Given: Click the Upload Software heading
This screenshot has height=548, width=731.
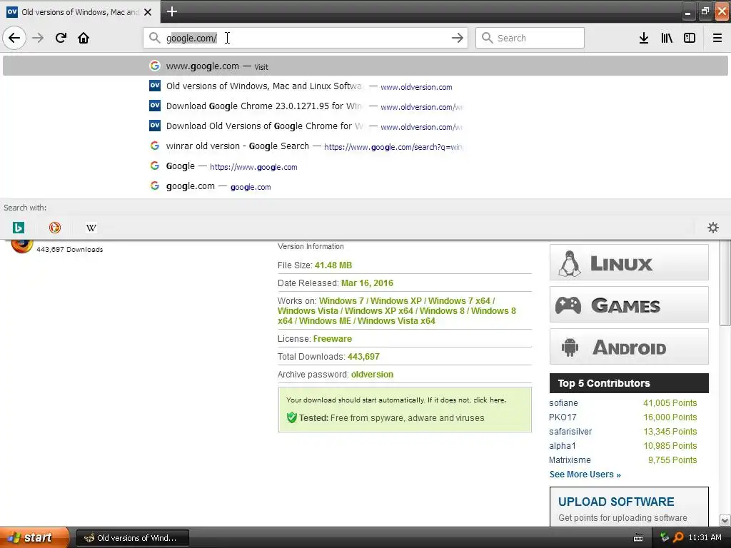Looking at the screenshot, I should 616,502.
